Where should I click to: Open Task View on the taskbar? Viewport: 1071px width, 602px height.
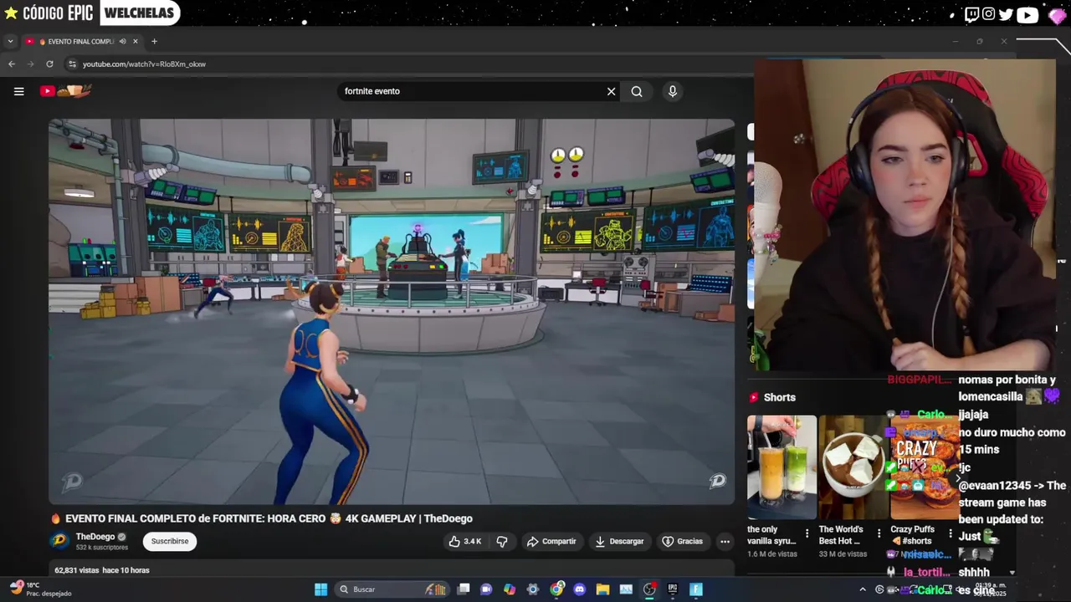tap(464, 589)
